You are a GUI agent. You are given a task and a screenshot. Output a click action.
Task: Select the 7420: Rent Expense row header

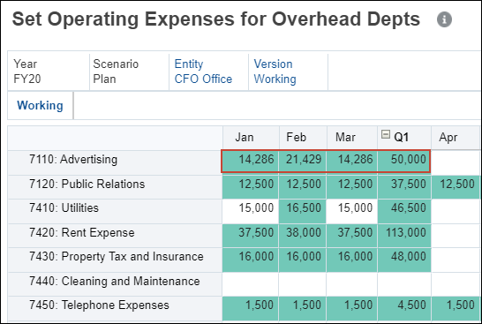point(115,236)
